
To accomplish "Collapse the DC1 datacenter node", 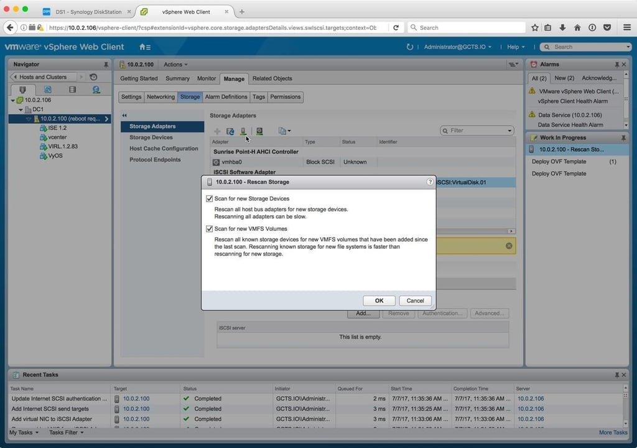I will tap(21, 110).
